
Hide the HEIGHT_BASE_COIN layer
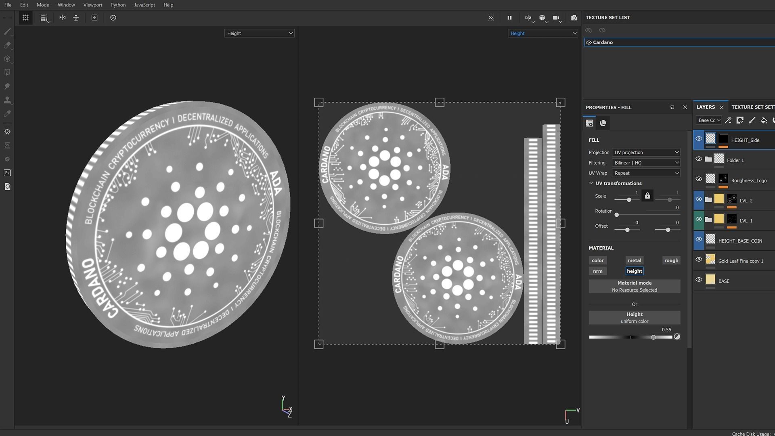[699, 239]
